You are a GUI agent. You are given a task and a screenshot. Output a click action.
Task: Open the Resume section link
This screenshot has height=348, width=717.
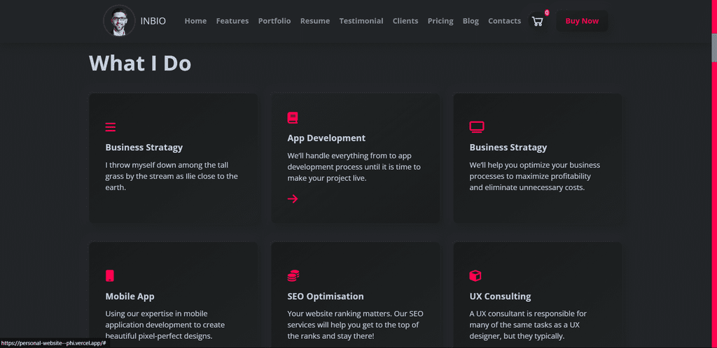[315, 21]
